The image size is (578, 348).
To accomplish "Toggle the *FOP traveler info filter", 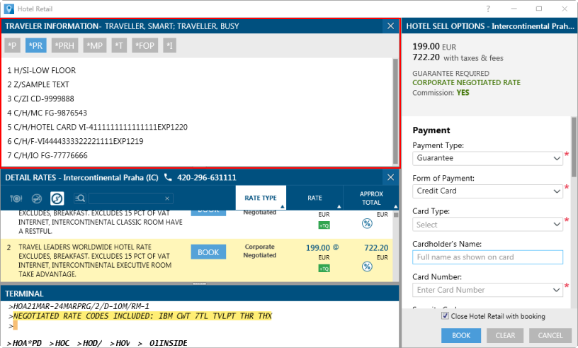I will click(x=144, y=45).
